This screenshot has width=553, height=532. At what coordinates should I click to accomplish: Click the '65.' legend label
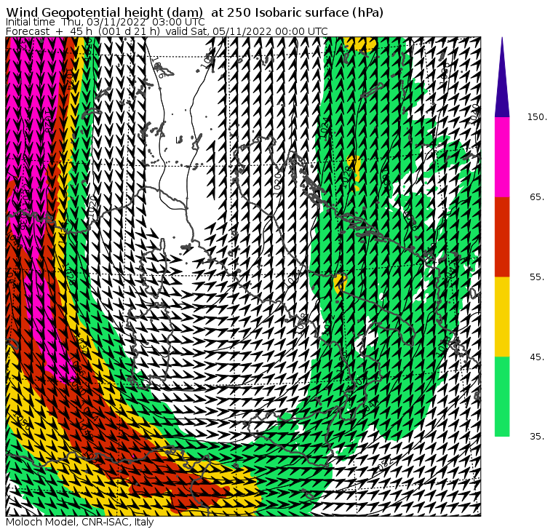(538, 197)
